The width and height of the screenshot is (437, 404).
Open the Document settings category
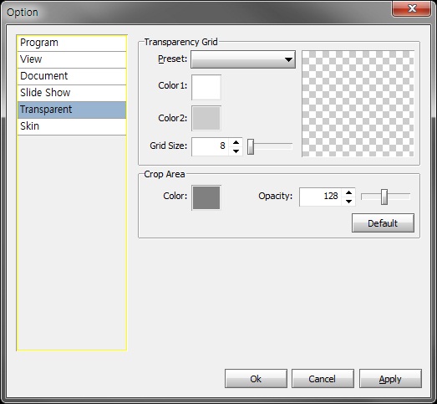click(72, 76)
